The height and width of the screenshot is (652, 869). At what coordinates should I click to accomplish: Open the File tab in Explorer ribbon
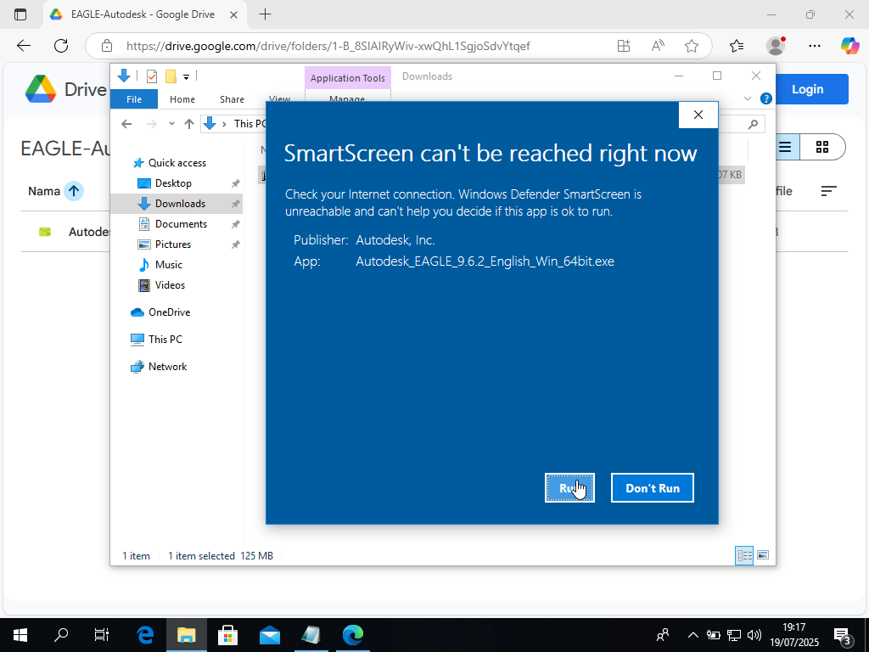(134, 99)
